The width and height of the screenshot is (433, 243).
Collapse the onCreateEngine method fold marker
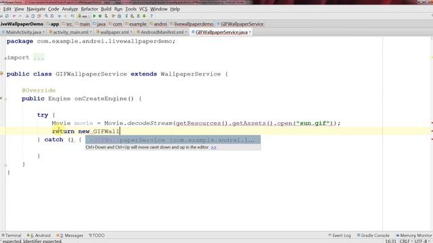(x=5, y=99)
